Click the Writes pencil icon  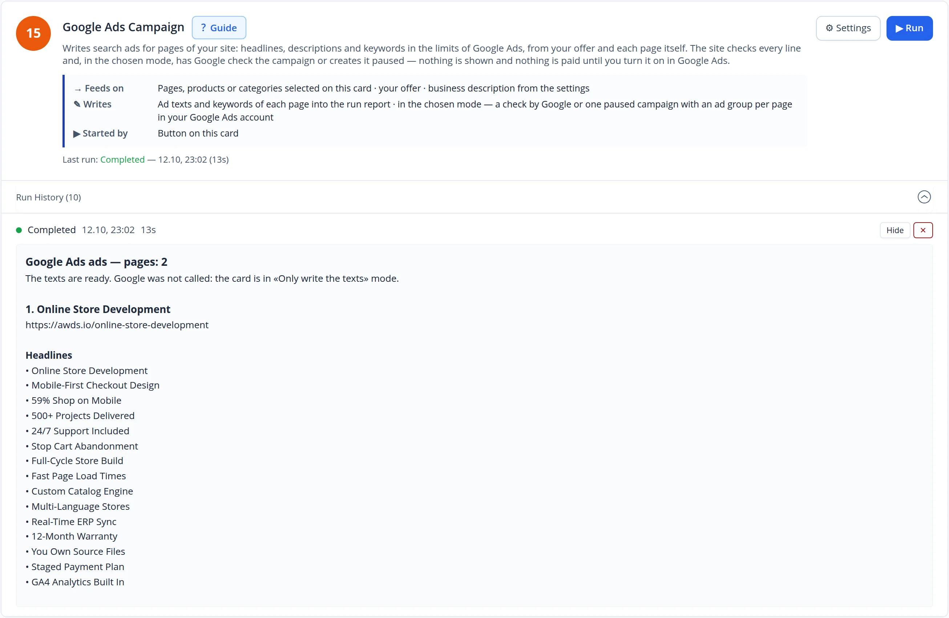[x=77, y=105]
